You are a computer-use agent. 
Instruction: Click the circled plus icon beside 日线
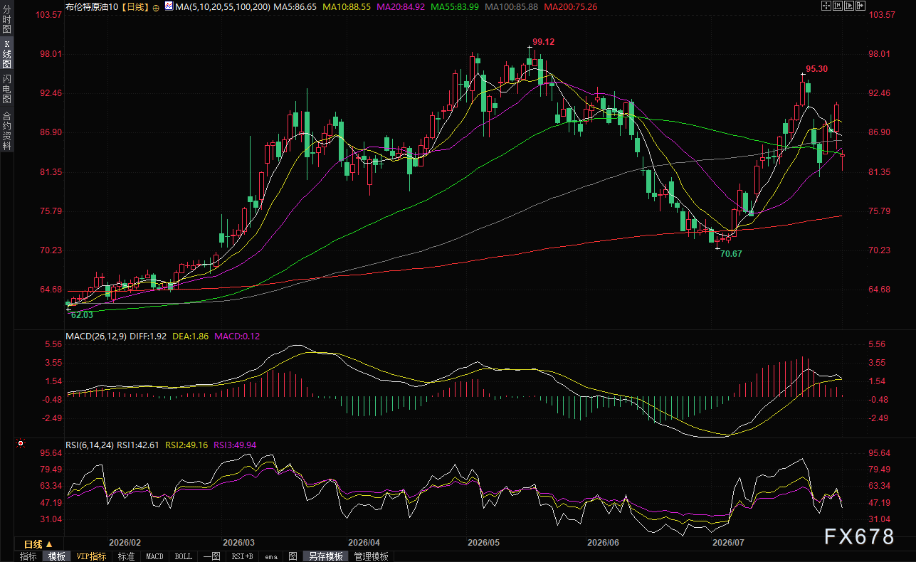point(156,6)
